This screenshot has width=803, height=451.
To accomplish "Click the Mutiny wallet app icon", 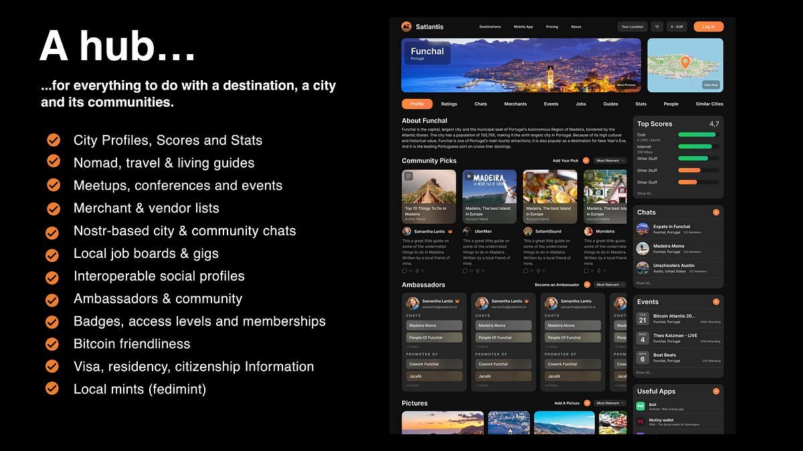I will pos(641,422).
